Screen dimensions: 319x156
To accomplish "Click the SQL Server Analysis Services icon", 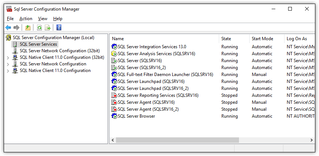I will [x=114, y=54].
